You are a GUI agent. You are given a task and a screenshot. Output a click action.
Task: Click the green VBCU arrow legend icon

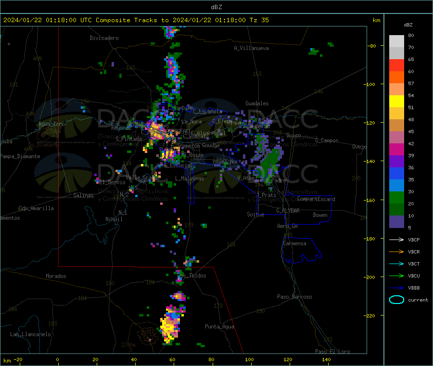(396, 276)
